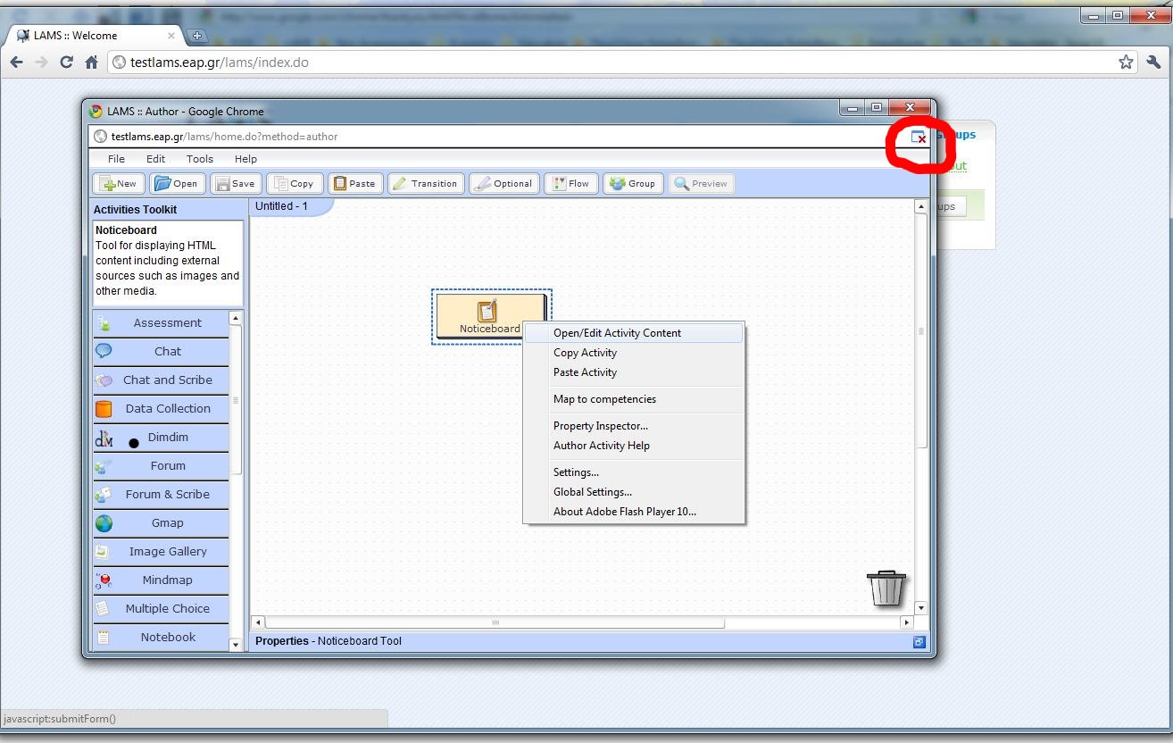Select the Transition pen tool
This screenshot has height=743, width=1173.
point(425,183)
